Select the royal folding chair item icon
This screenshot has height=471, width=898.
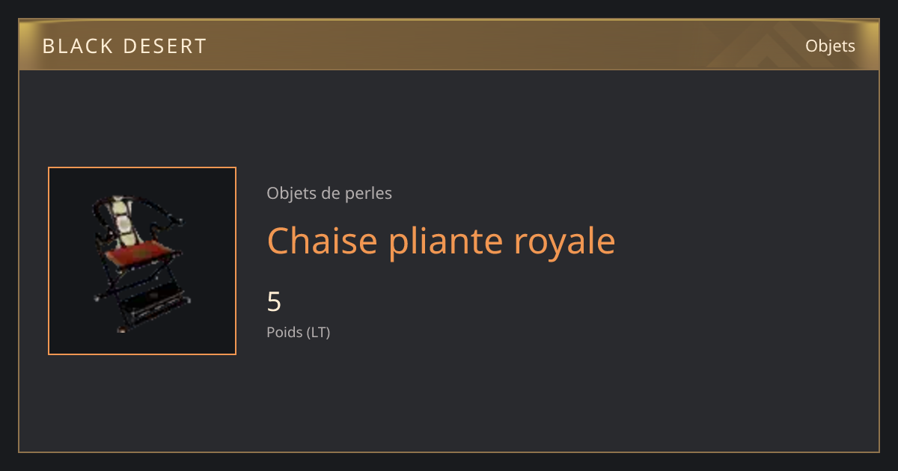pos(142,261)
